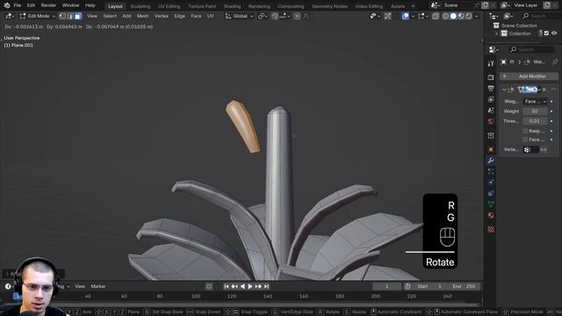
Task: Click the End frame field
Action: coord(464,286)
